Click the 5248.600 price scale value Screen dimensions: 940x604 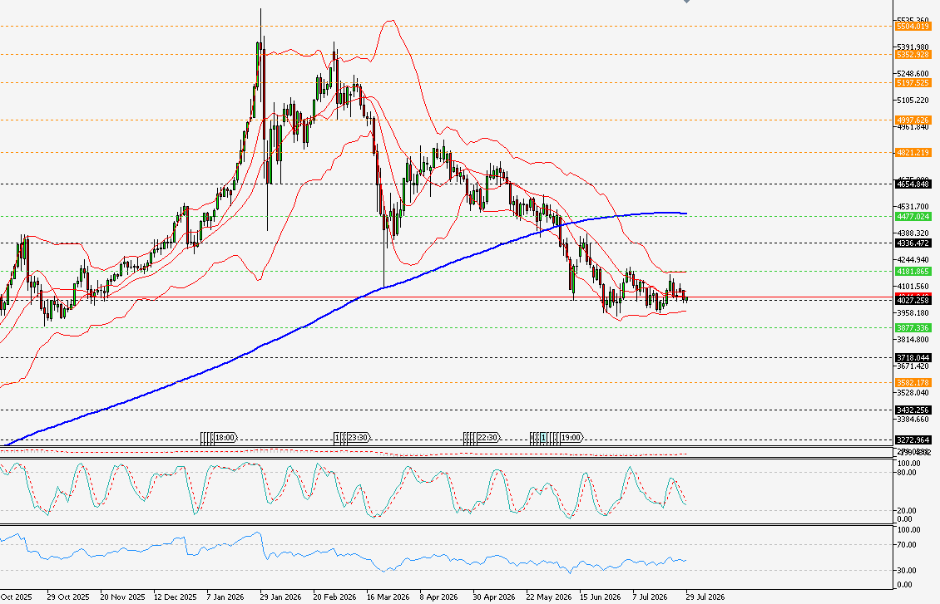point(913,74)
